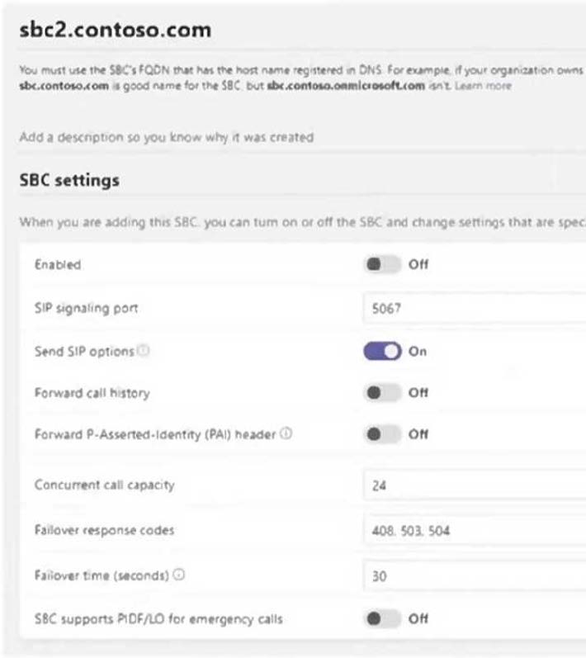Viewport: 586px width, 658px height.
Task: Click Failover response codes field
Action: point(475,530)
